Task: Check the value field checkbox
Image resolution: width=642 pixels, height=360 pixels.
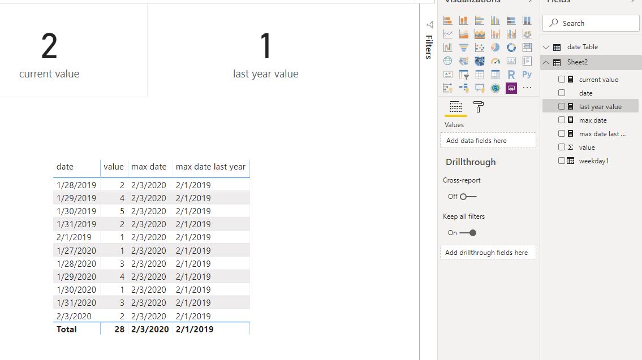Action: (x=562, y=147)
